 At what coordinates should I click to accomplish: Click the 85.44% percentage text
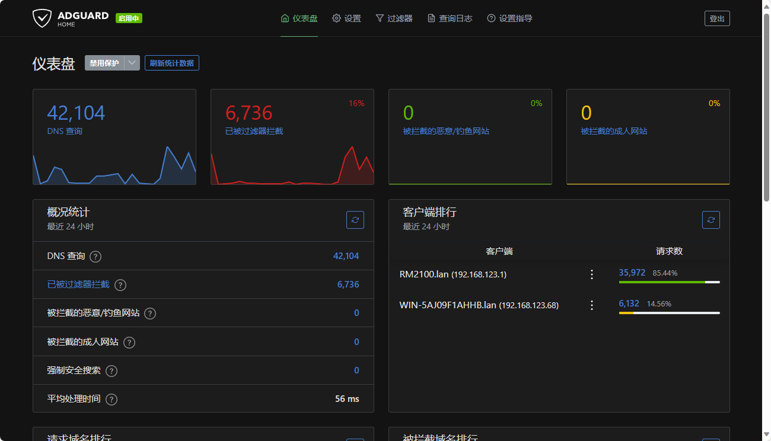point(665,273)
